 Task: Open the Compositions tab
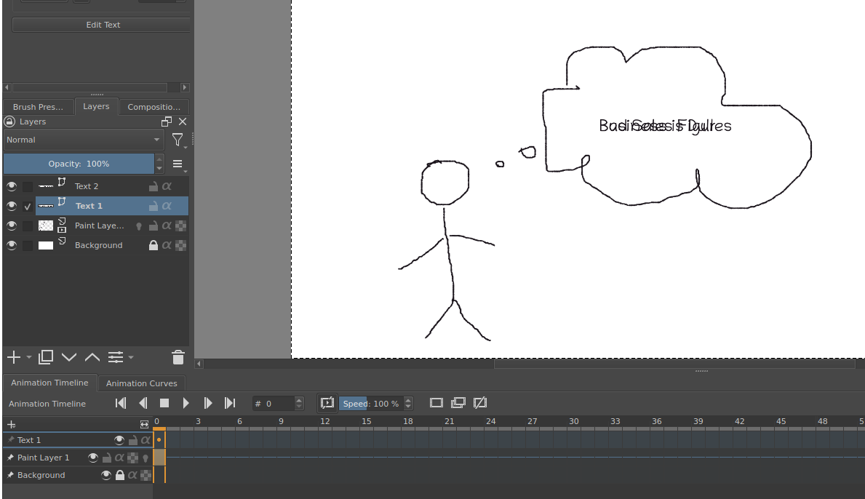pos(154,106)
